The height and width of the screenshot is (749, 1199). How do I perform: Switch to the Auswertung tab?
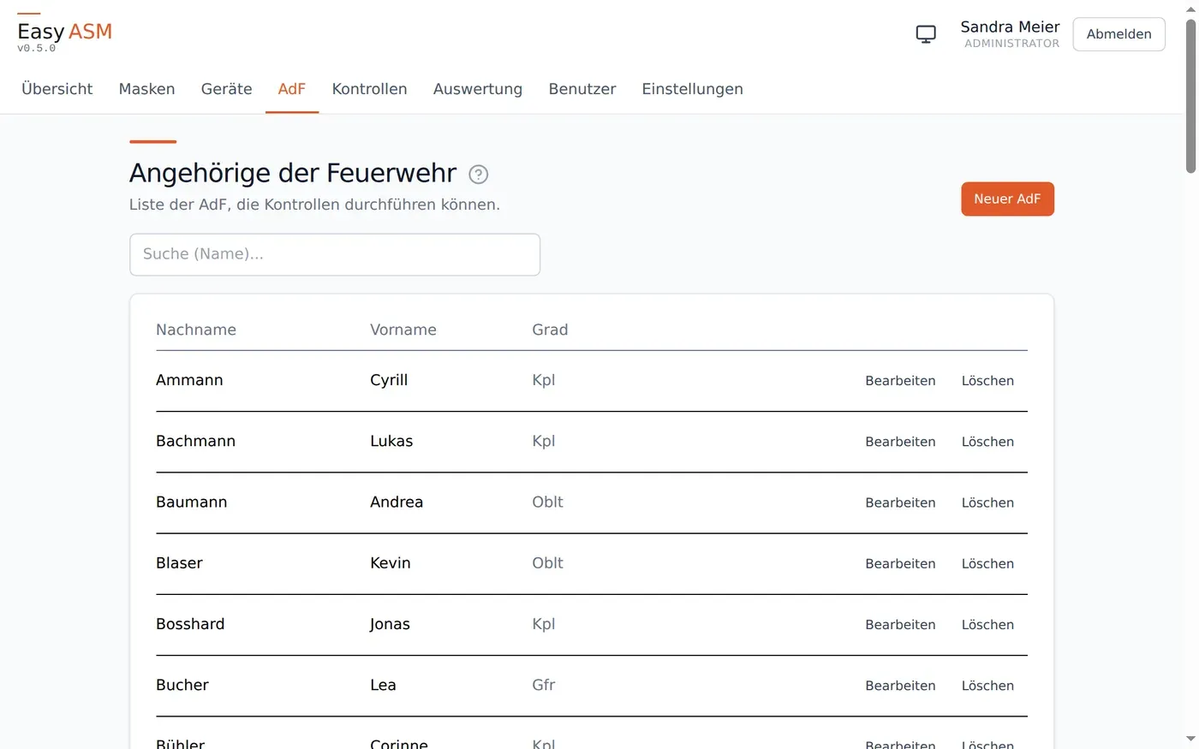(x=478, y=89)
